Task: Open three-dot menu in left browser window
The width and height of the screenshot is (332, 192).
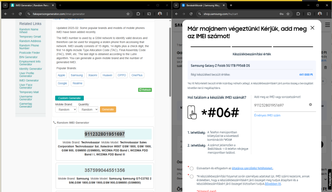Action: [x=167, y=14]
